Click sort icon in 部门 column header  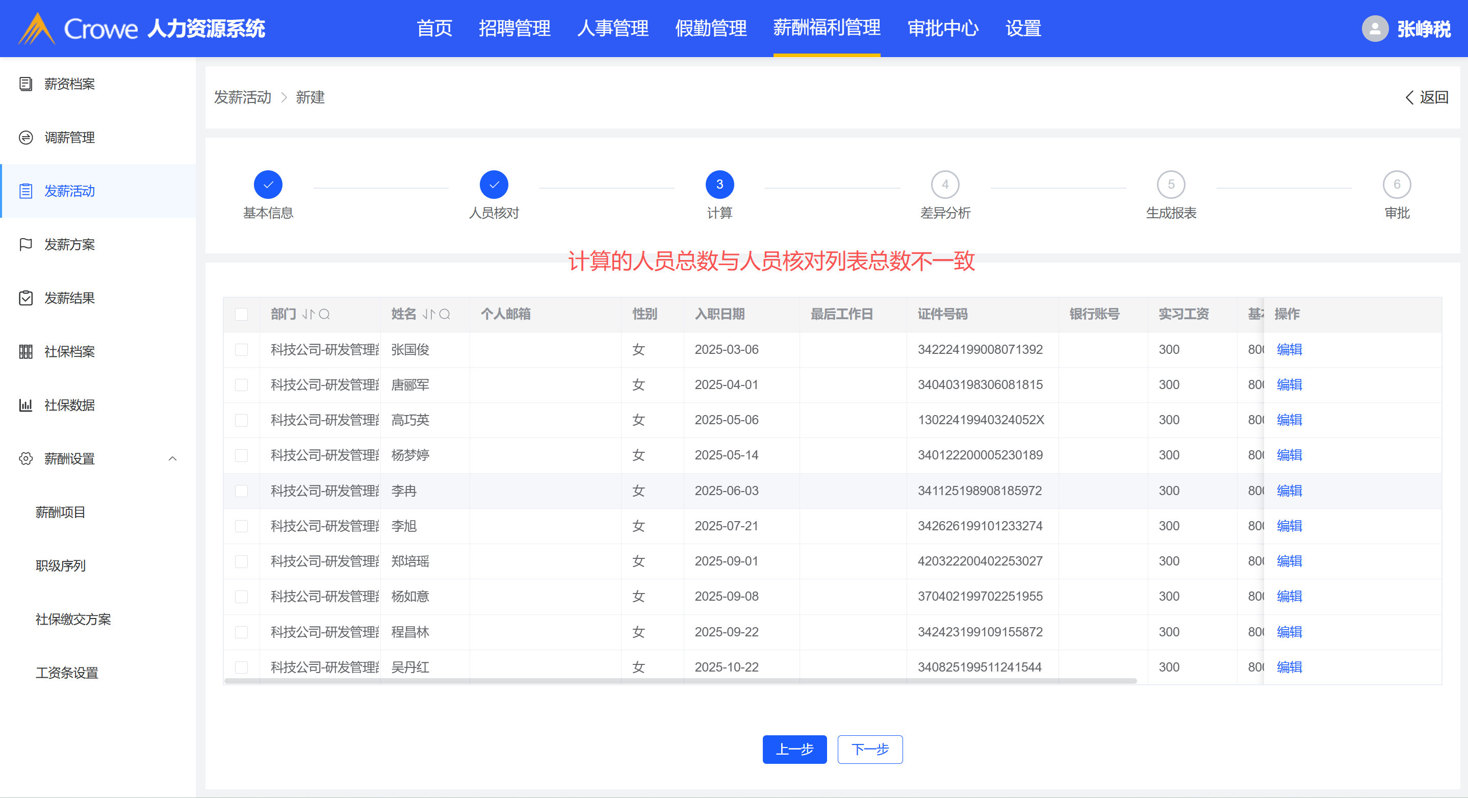[308, 314]
